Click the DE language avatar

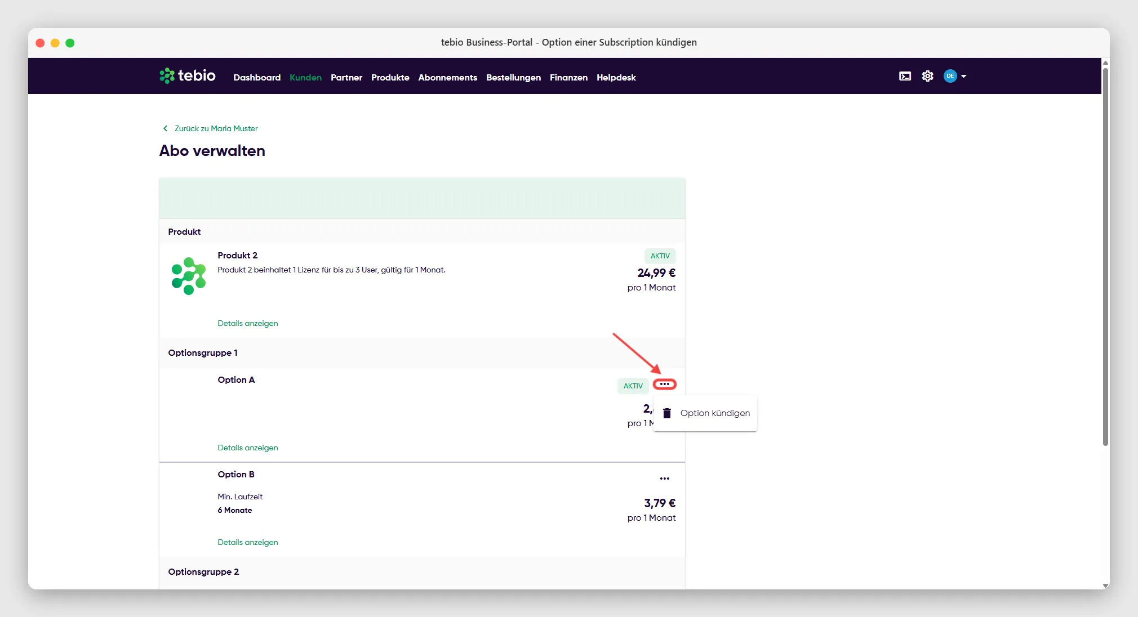950,76
